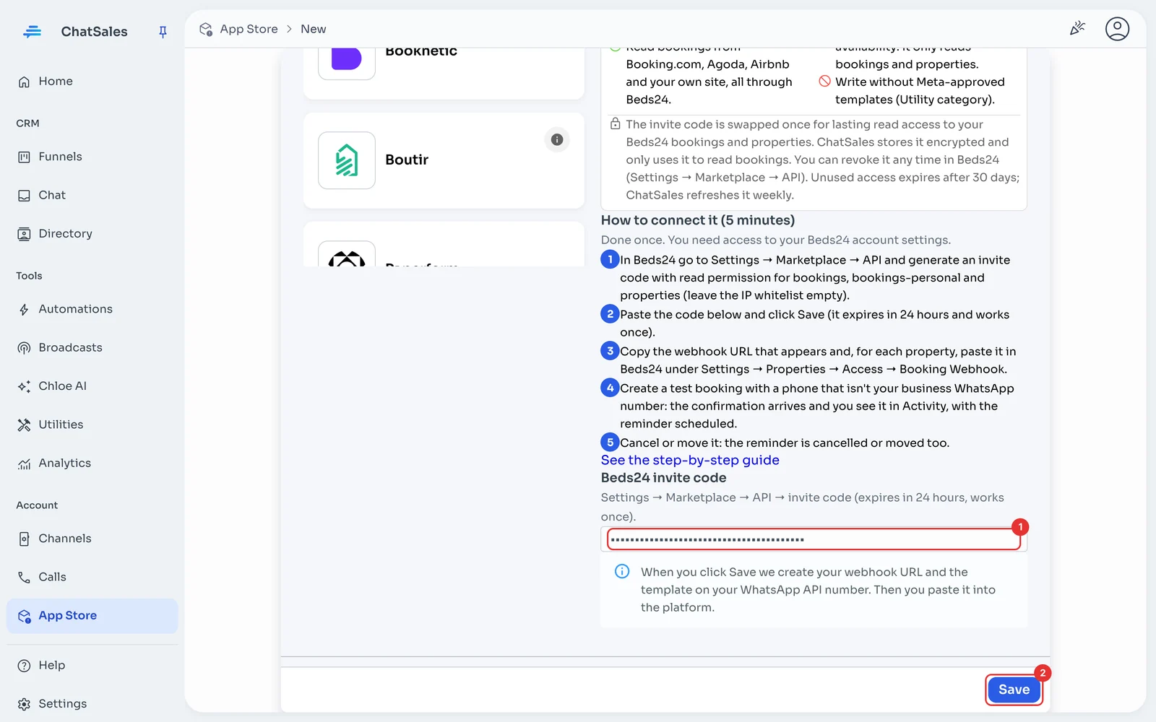Select the Boutir app logo
This screenshot has width=1156, height=722.
(347, 160)
